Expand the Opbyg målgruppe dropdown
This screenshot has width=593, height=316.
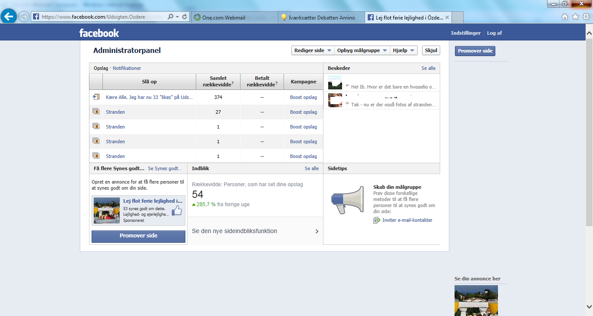pyautogui.click(x=362, y=50)
